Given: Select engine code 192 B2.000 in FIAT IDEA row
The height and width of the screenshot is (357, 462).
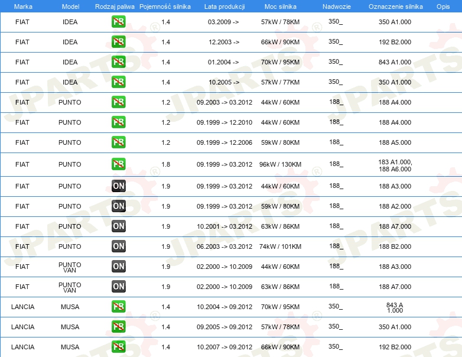Looking at the screenshot, I should tap(395, 42).
